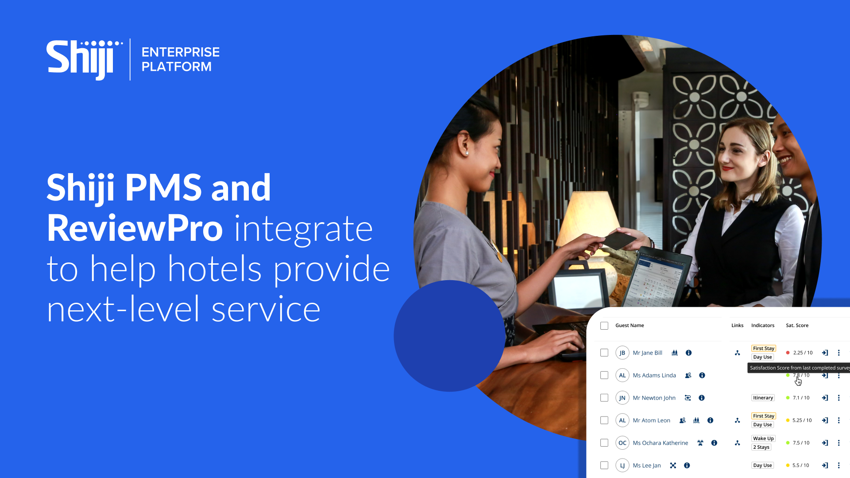
Task: Click the check-in arrow icon for Mr Newton John
Action: (x=825, y=398)
